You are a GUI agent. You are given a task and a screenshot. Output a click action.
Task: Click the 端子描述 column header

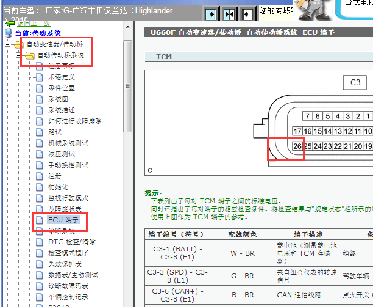coord(308,234)
